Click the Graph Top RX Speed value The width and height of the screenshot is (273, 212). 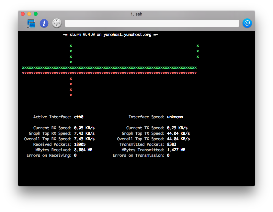[84, 133]
